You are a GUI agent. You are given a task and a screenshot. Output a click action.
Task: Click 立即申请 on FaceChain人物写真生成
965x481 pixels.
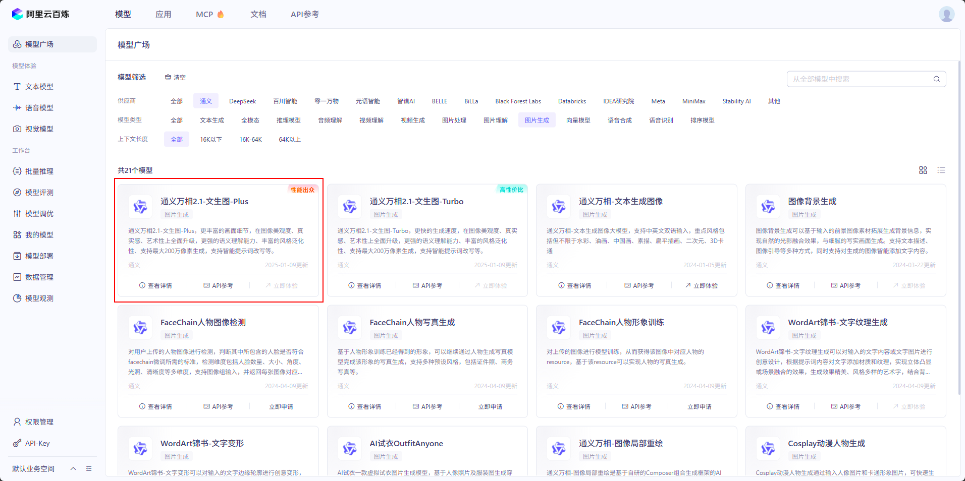pos(490,407)
